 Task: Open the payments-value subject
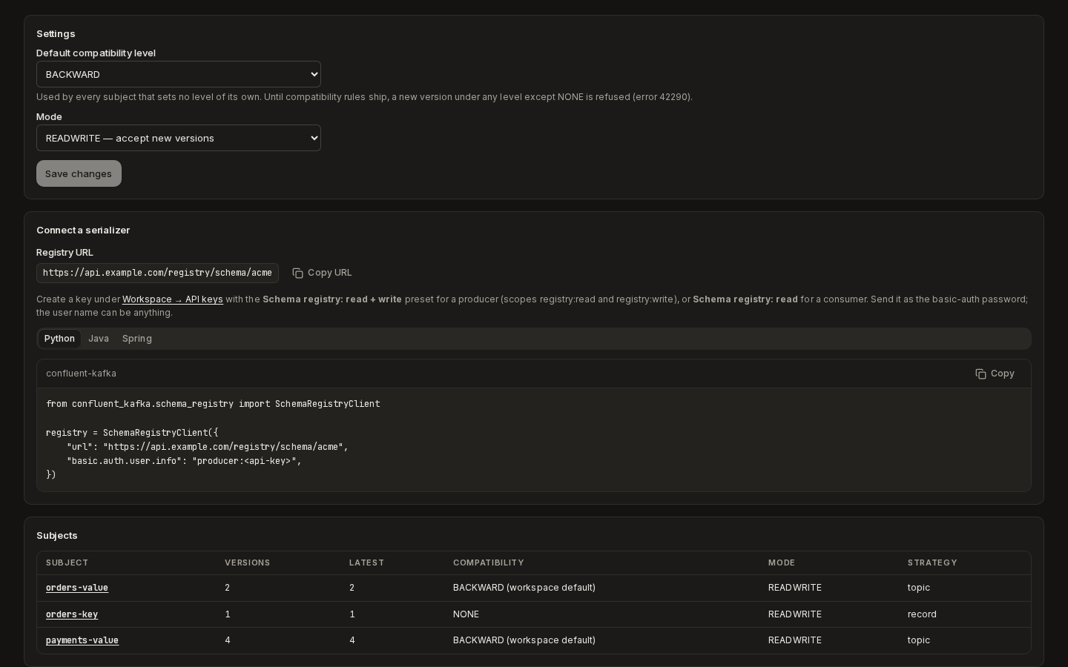coord(82,640)
